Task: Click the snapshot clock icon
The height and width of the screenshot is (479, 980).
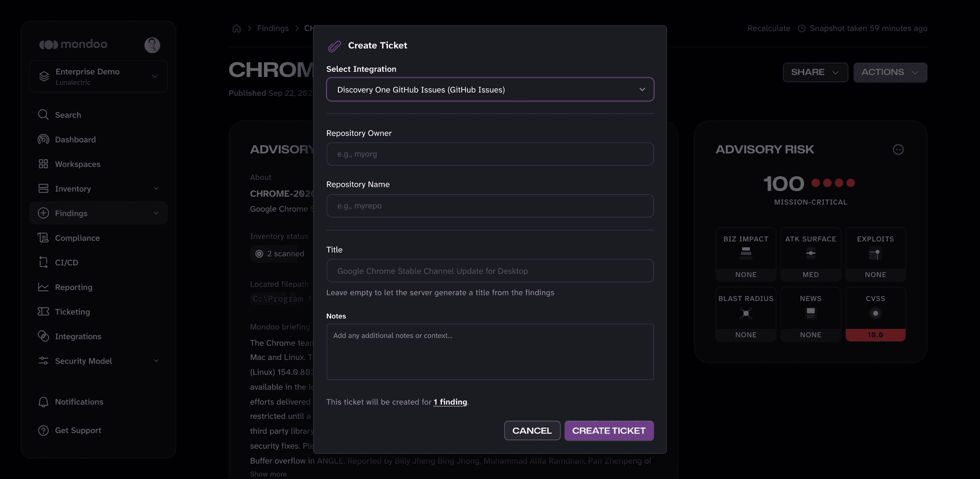Action: click(802, 28)
